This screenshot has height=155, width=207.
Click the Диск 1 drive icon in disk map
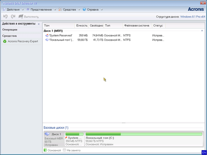point(47,134)
